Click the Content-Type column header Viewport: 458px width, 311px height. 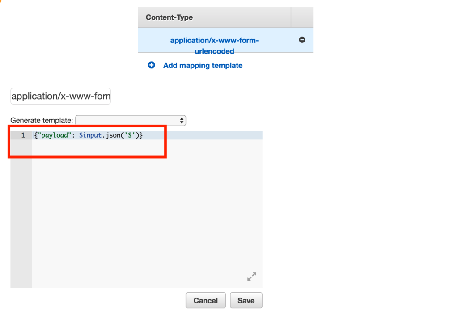point(170,17)
